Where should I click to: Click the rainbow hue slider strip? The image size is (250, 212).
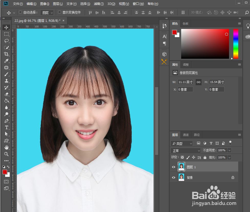point(236,44)
